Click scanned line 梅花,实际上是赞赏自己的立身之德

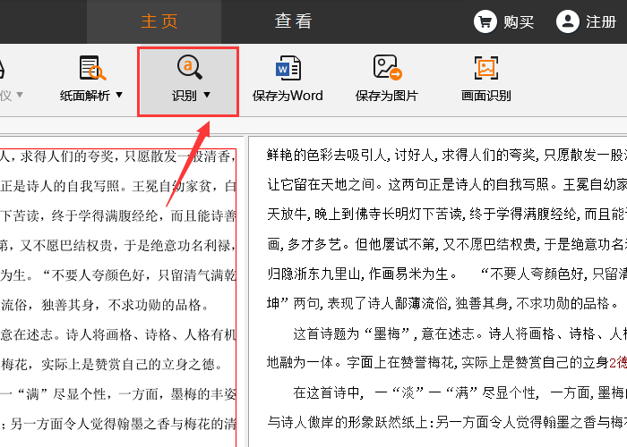click(x=112, y=364)
